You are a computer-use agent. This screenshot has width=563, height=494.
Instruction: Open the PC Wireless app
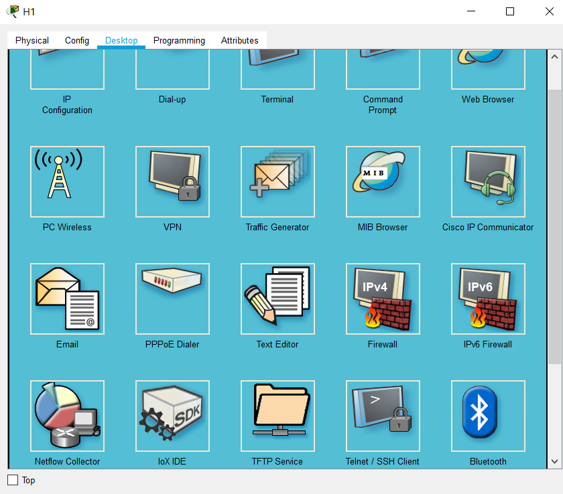click(x=67, y=182)
